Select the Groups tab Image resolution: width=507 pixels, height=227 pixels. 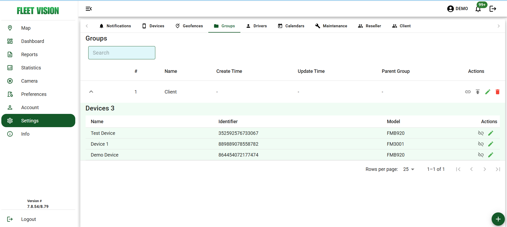[224, 26]
